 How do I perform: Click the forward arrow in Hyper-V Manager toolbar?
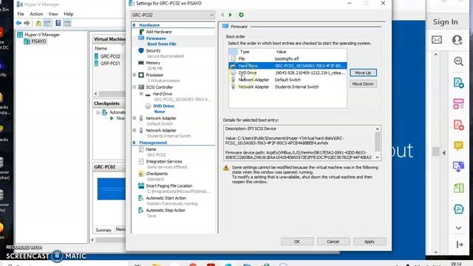click(x=27, y=23)
